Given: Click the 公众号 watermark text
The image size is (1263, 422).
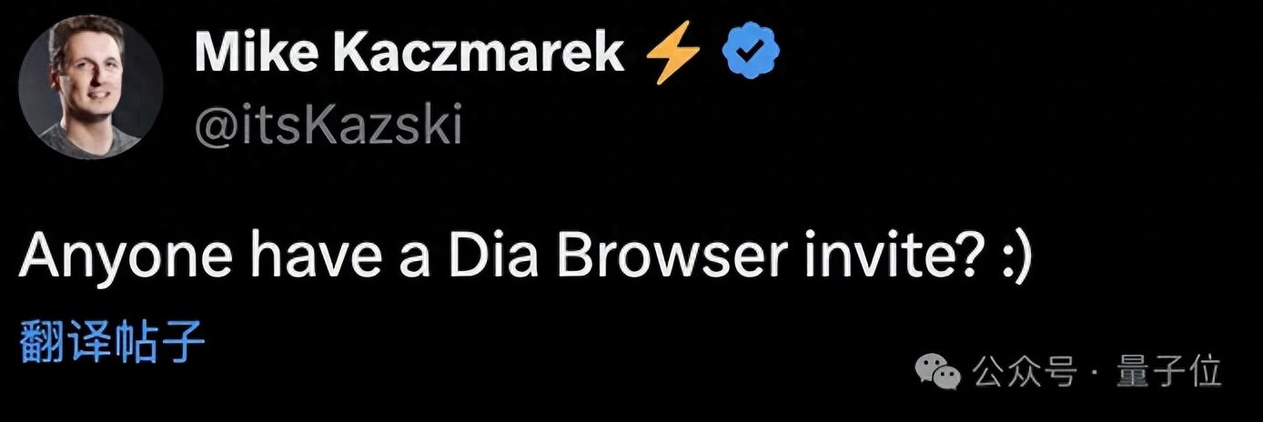Looking at the screenshot, I should tap(1024, 370).
